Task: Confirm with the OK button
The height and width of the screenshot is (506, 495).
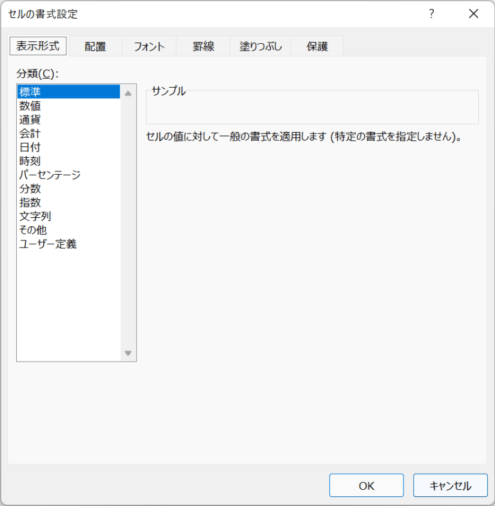Action: click(x=367, y=485)
